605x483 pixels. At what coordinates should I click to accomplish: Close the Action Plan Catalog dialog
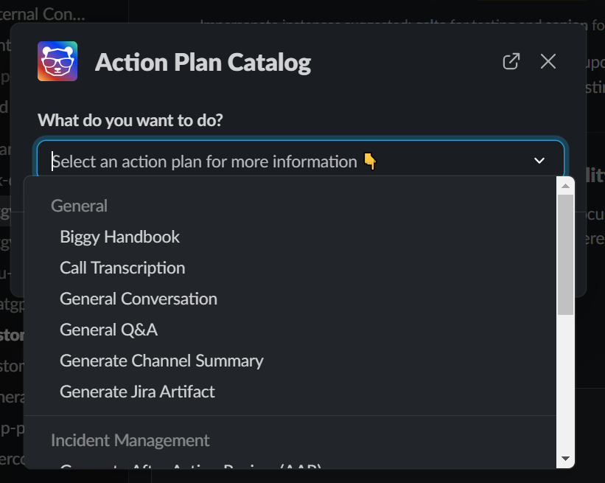548,61
